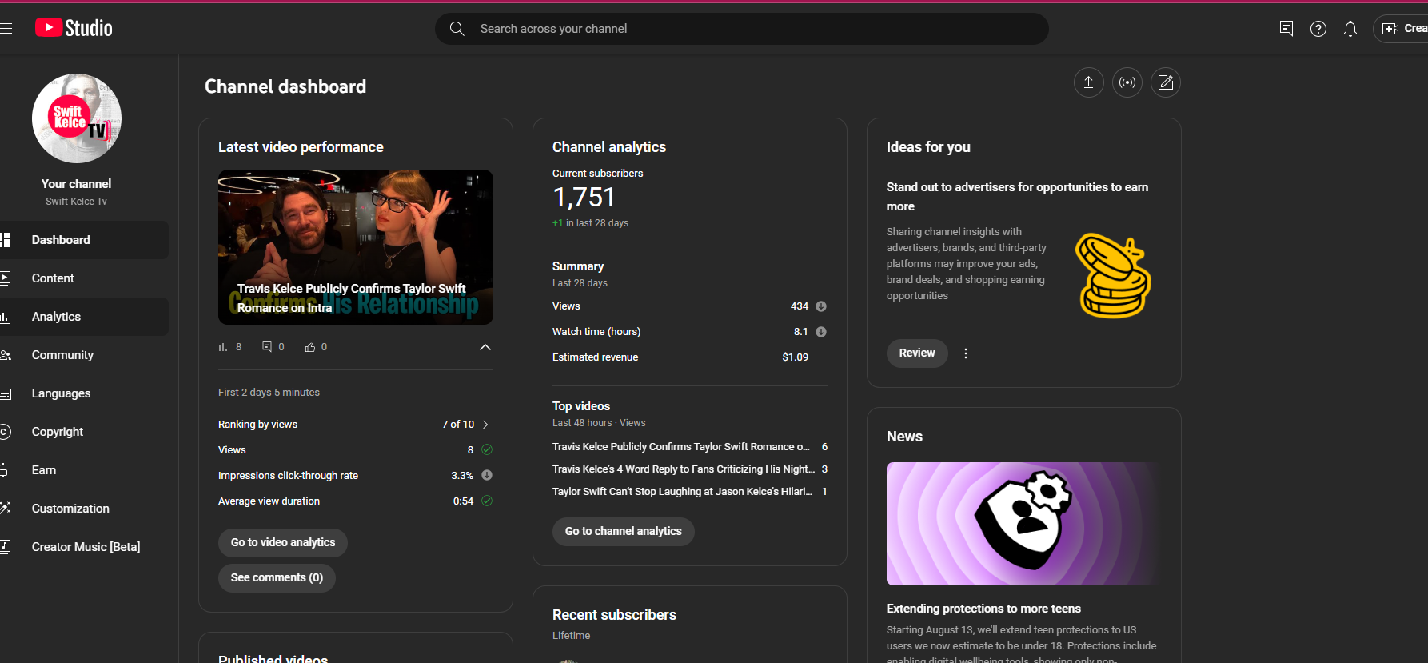
Task: Click the Watch time down-arrow indicator
Action: pyautogui.click(x=821, y=332)
